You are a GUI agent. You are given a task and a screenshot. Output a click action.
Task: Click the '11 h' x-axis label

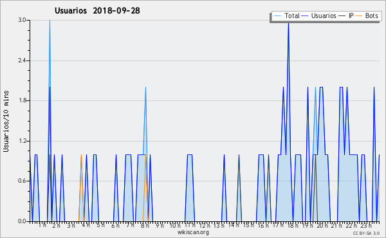[190, 225]
